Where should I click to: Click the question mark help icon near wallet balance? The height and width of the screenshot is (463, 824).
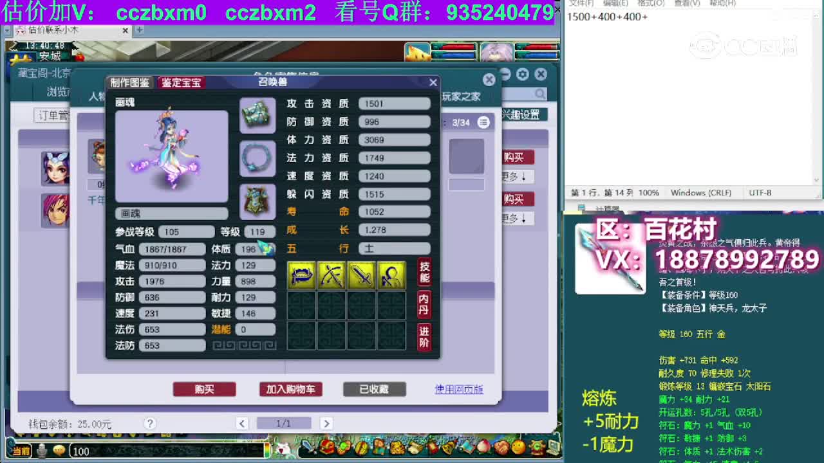[x=150, y=423]
